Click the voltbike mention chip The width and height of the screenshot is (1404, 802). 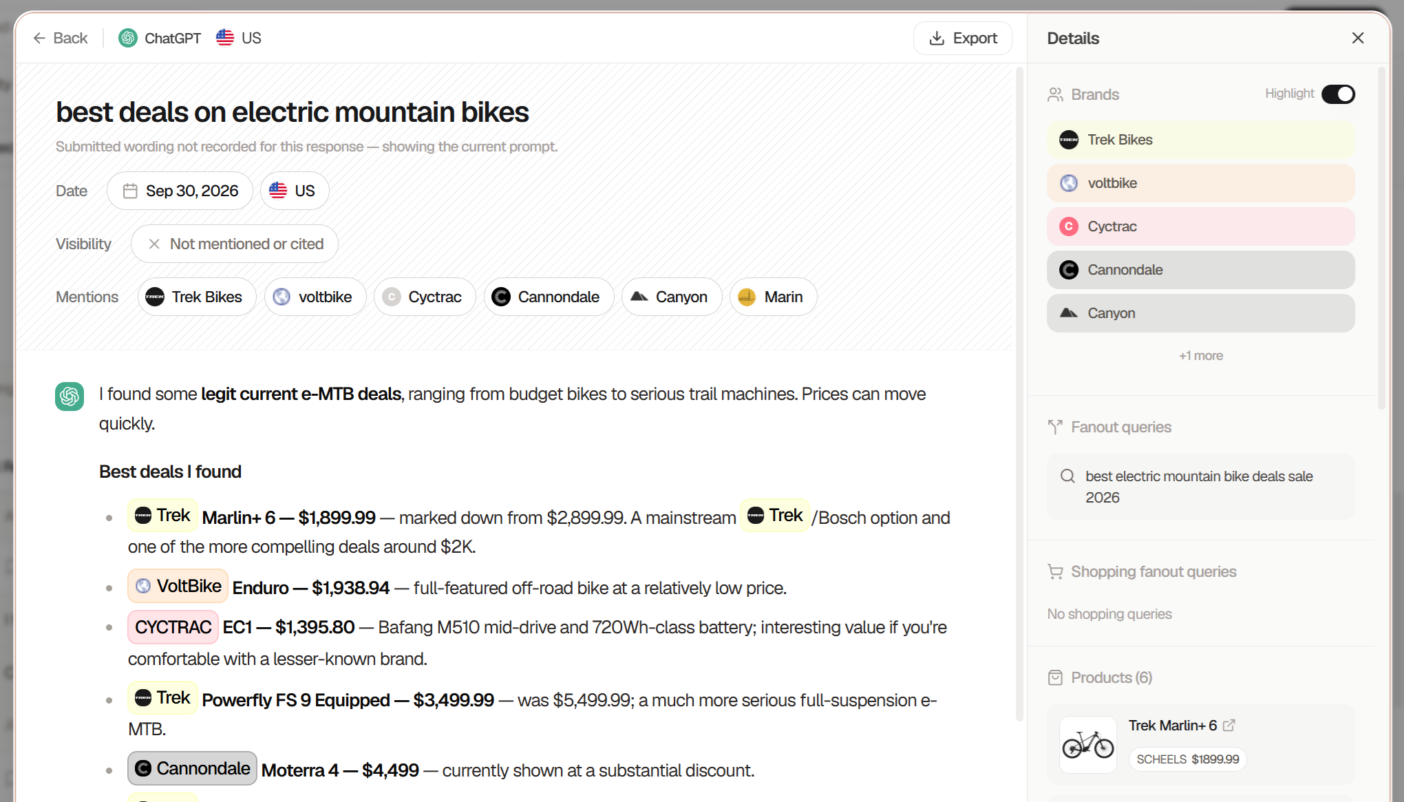point(315,297)
